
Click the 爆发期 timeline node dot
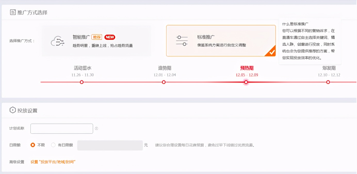328,82
